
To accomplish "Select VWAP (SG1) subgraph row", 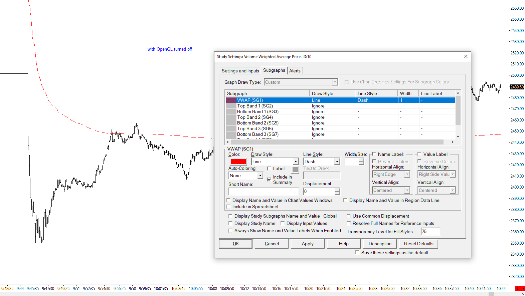I will click(340, 100).
